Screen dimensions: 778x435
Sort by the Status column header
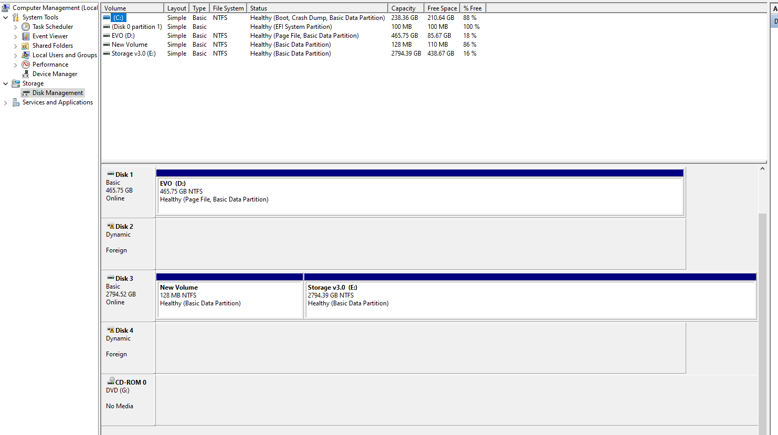tap(317, 8)
